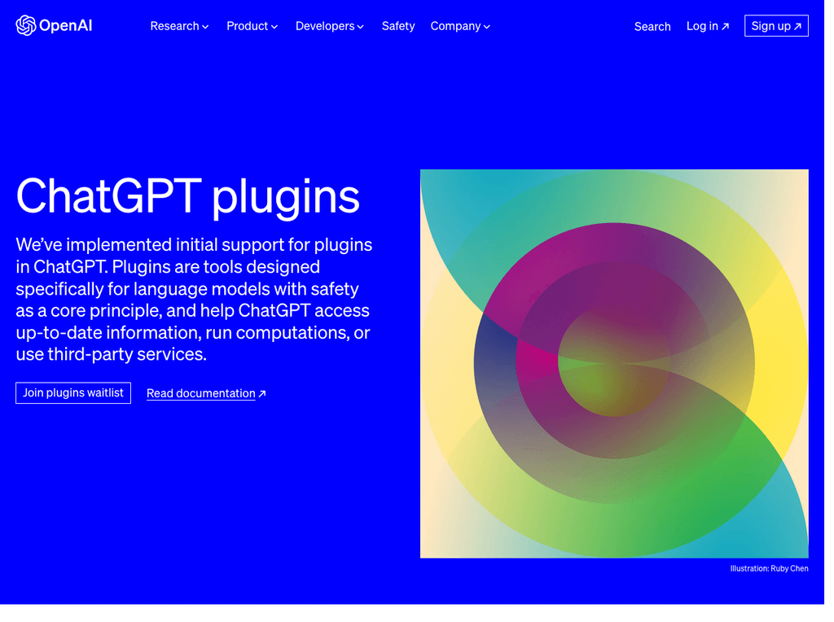Click the Sign up button

774,25
